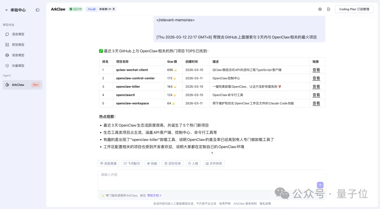Click 查看 link for openclaw-killer project
The height and width of the screenshot is (209, 380).
316,86
